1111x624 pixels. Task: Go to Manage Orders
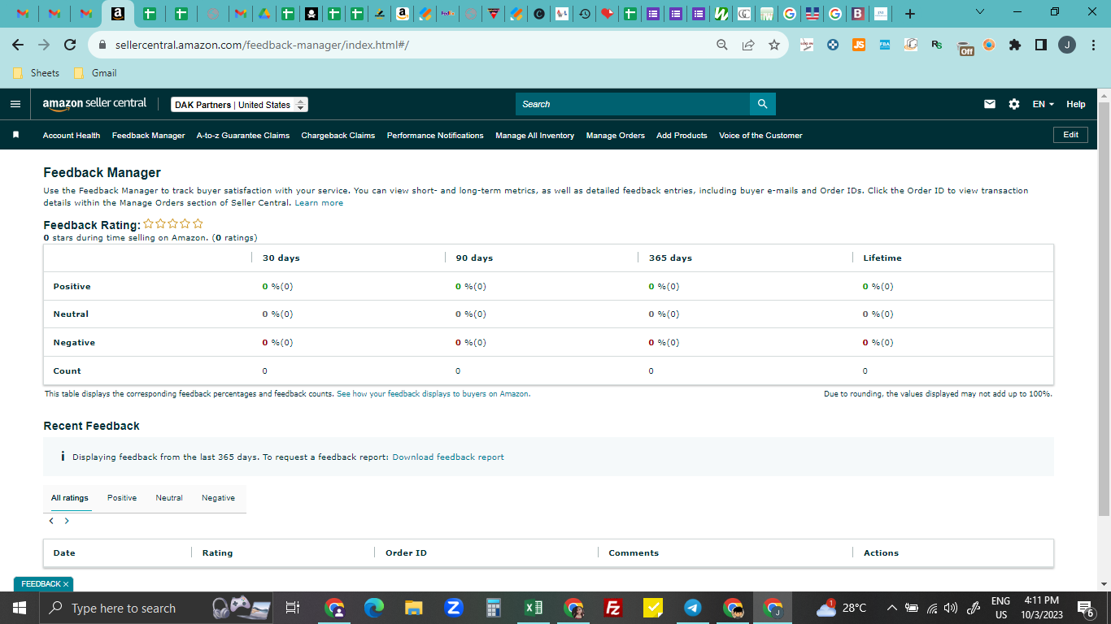coord(616,136)
